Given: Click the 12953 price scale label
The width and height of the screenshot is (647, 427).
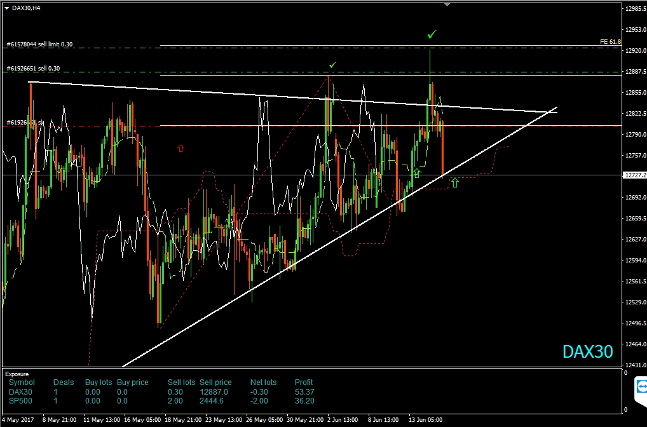Looking at the screenshot, I should (x=636, y=30).
